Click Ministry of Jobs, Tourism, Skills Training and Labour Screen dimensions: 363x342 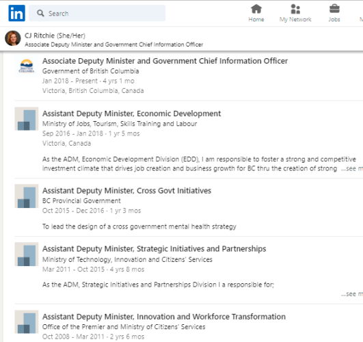pyautogui.click(x=120, y=124)
